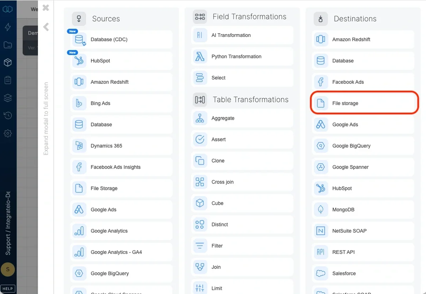
Task: Select the Clone transformation
Action: [242, 161]
